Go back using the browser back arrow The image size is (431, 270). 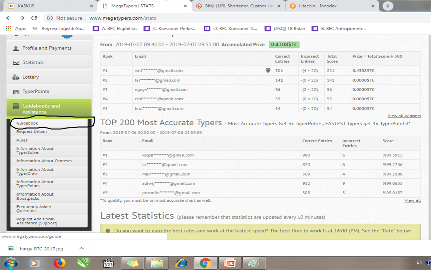(9, 18)
